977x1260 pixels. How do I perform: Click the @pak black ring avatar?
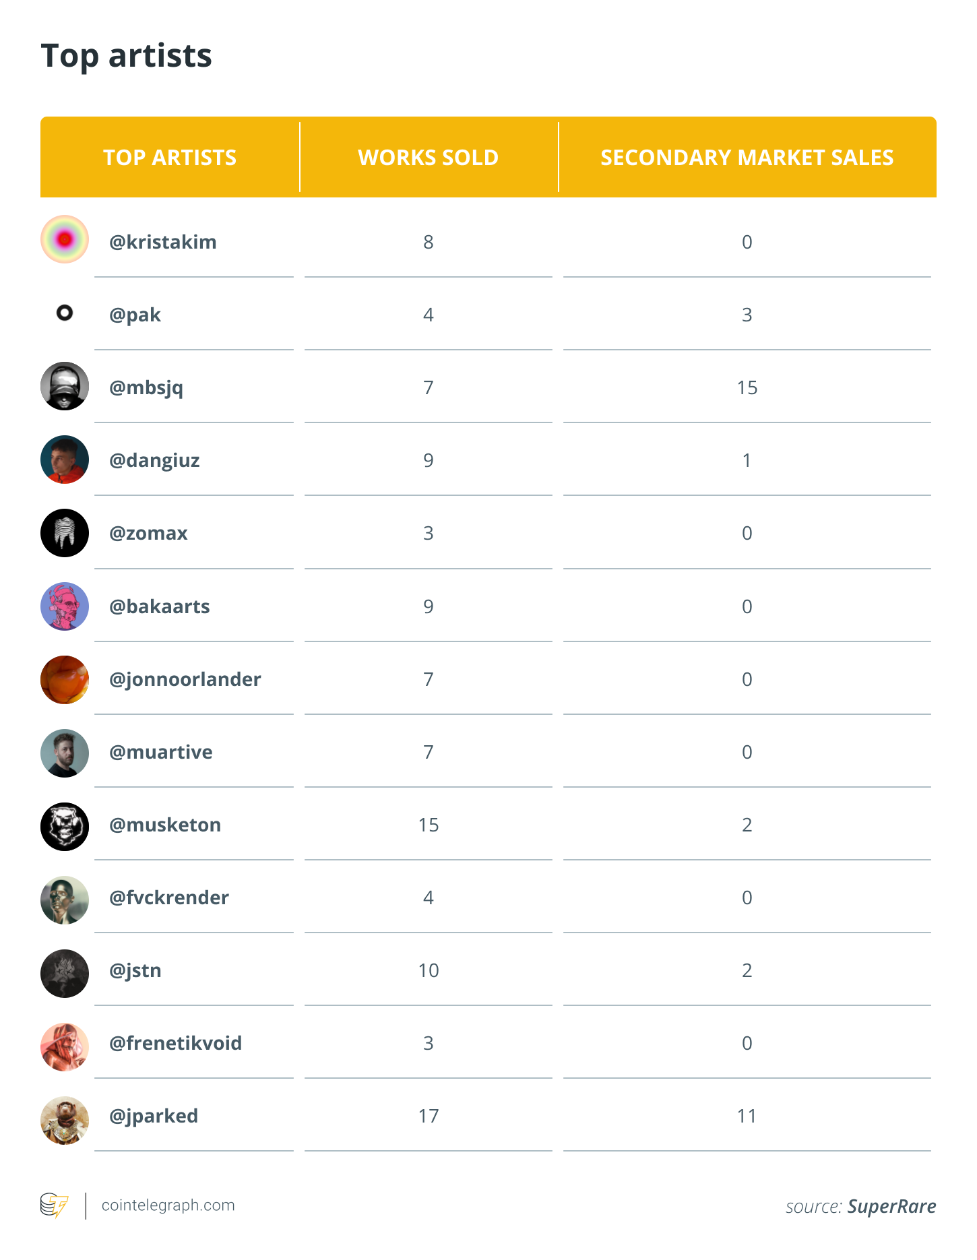tap(65, 313)
